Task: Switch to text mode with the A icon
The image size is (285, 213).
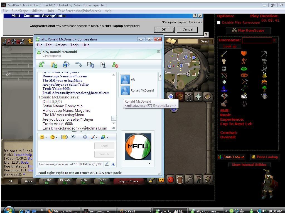Action: click(113, 164)
